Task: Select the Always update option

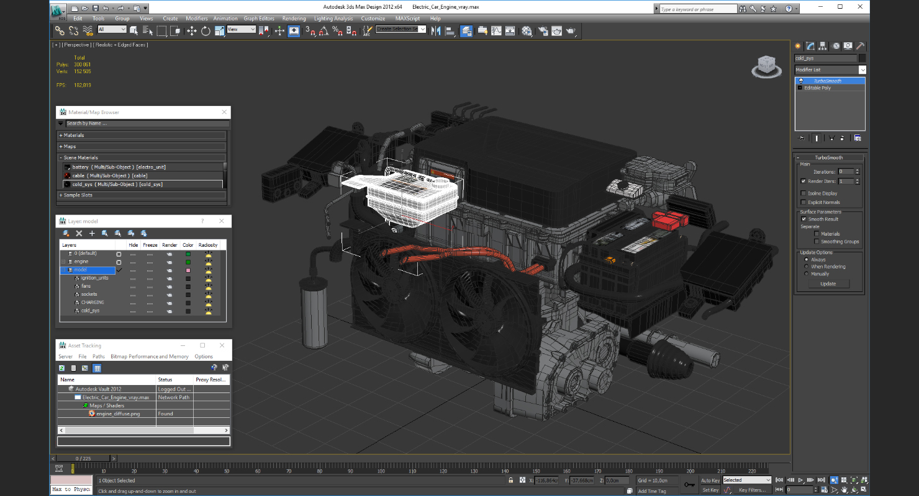Action: [x=807, y=260]
